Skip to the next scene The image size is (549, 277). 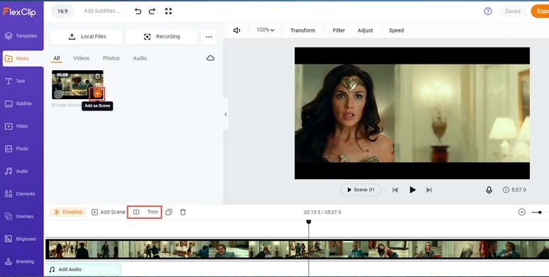click(x=429, y=190)
